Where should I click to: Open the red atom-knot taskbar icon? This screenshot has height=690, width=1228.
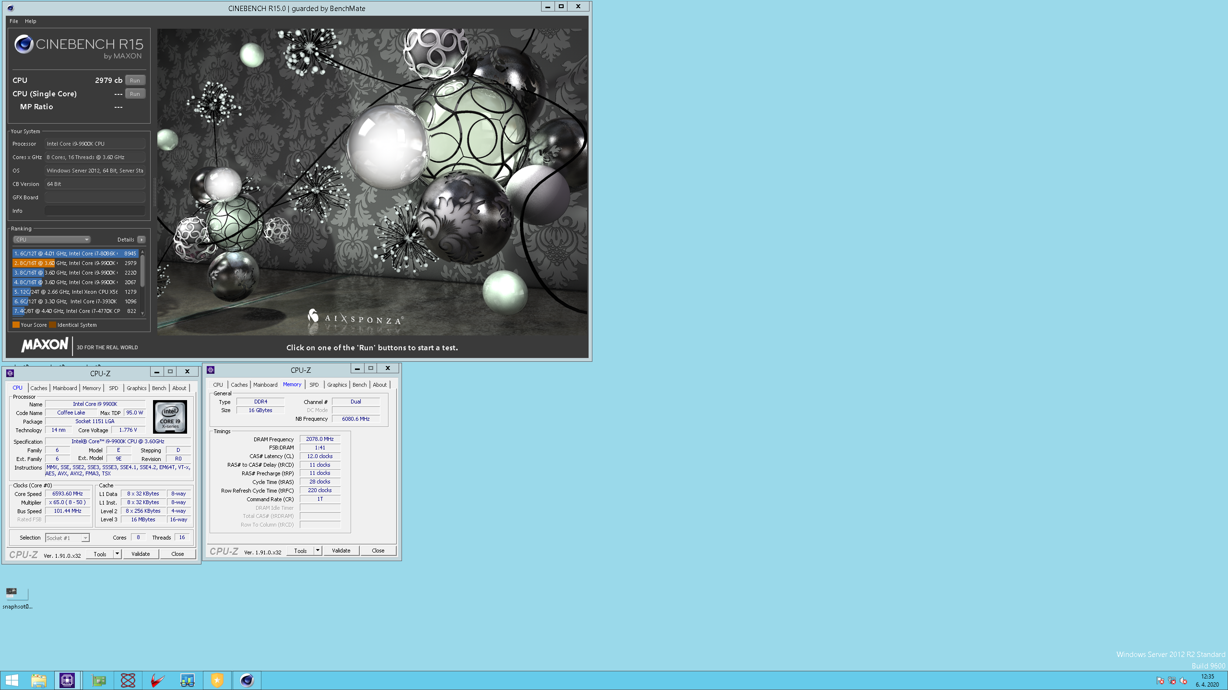(x=128, y=680)
